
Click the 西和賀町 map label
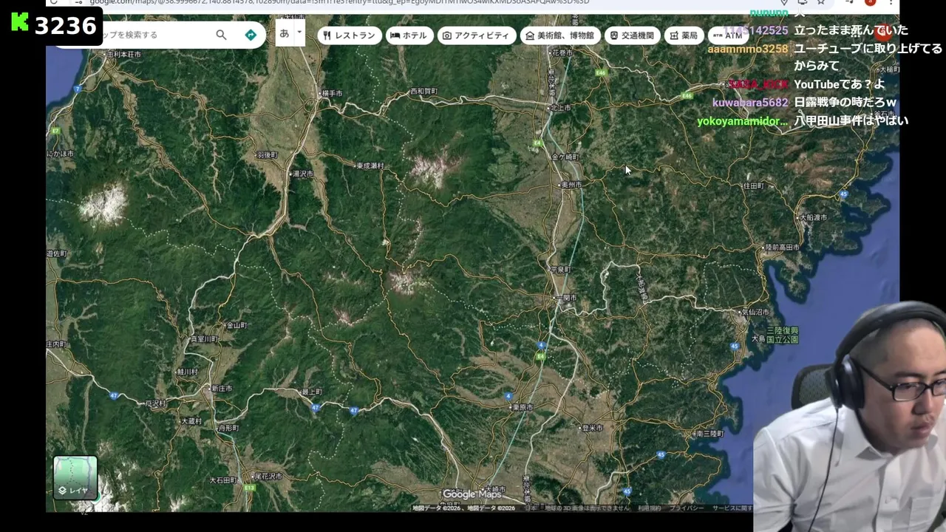[423, 92]
